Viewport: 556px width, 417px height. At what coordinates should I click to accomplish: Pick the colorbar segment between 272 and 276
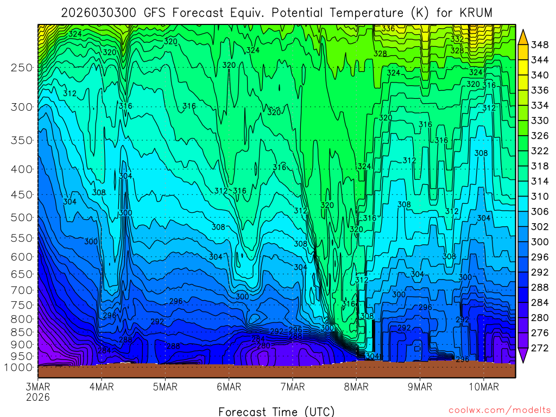pos(523,341)
